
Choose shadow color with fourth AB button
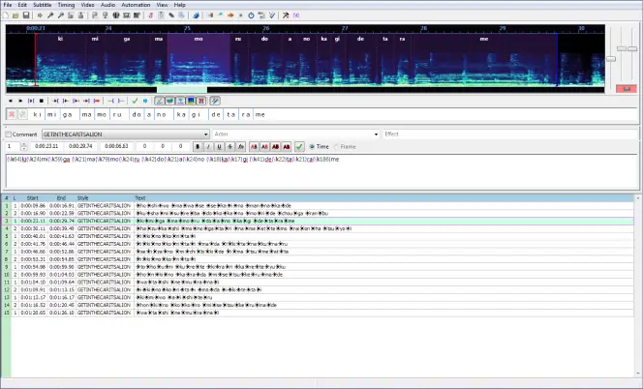[x=287, y=147]
